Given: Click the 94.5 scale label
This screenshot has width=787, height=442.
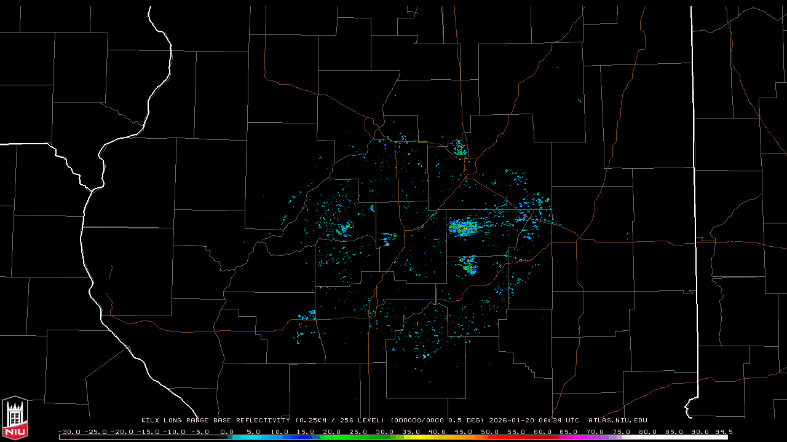Looking at the screenshot, I should [x=723, y=432].
